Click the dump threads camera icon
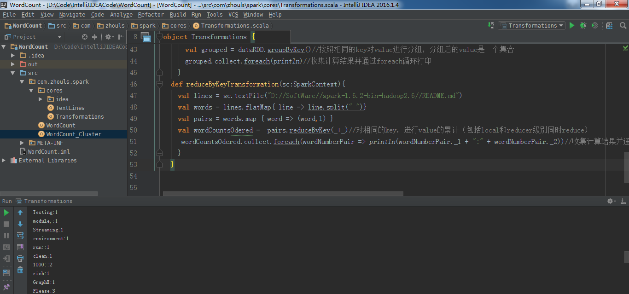629x294 pixels. (x=6, y=247)
